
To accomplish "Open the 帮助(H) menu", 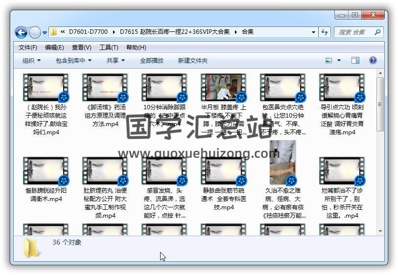I will click(136, 48).
